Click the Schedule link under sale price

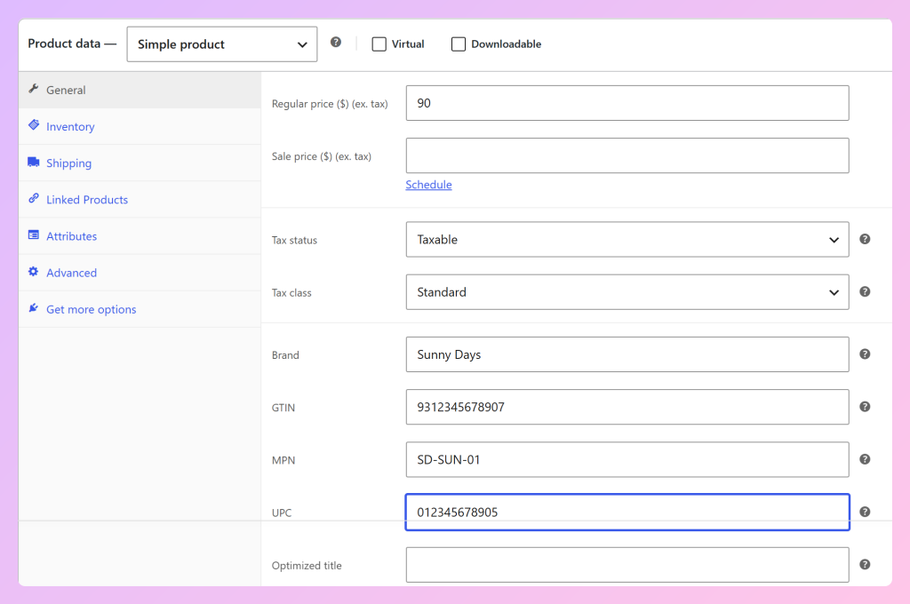[x=428, y=185]
